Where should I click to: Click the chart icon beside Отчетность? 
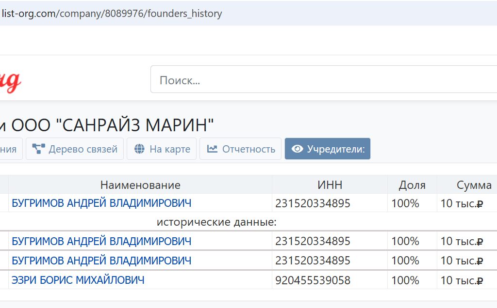(212, 149)
